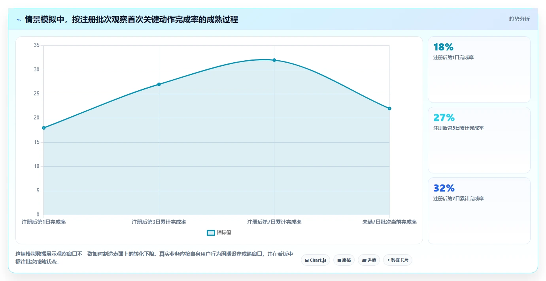
Task: Click the y-axis value 30
Action: pyautogui.click(x=37, y=70)
